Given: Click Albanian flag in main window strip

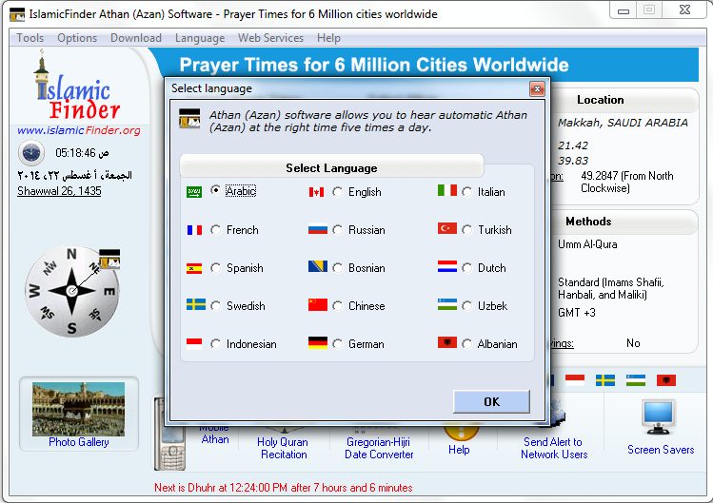Looking at the screenshot, I should [666, 380].
